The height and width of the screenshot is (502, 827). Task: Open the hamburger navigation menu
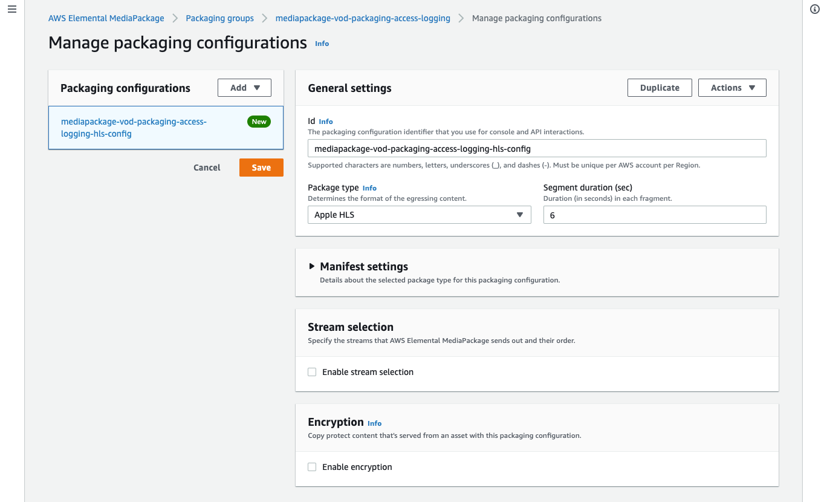pyautogui.click(x=11, y=10)
